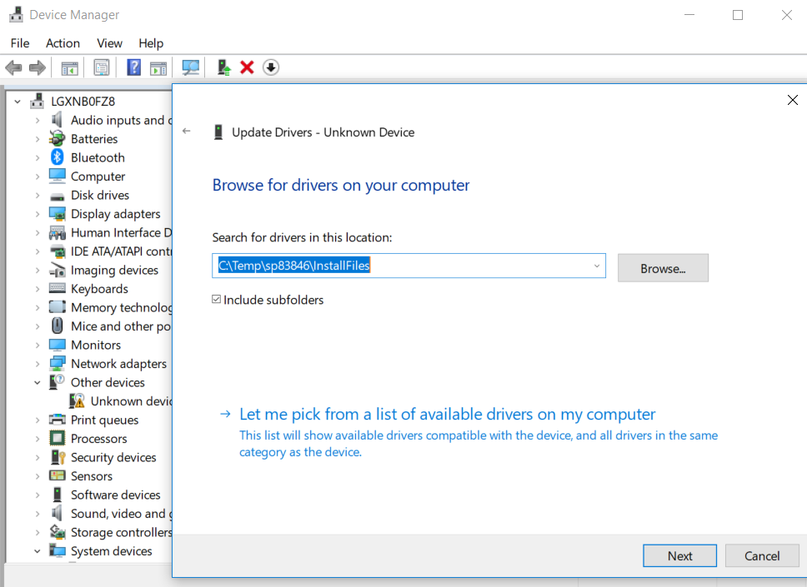Click the Properties toolbar icon
The height and width of the screenshot is (587, 807).
(x=102, y=67)
